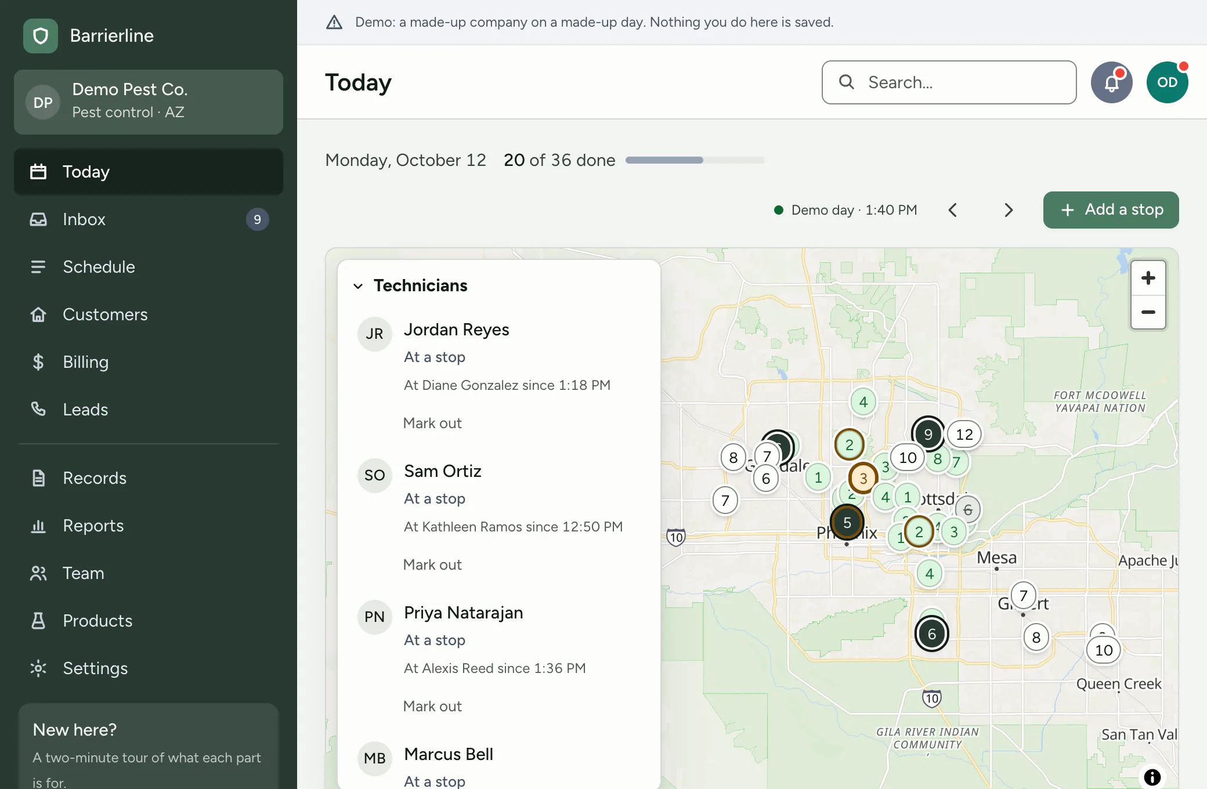Viewport: 1207px width, 789px height.
Task: Open Team page
Action: [x=149, y=573]
